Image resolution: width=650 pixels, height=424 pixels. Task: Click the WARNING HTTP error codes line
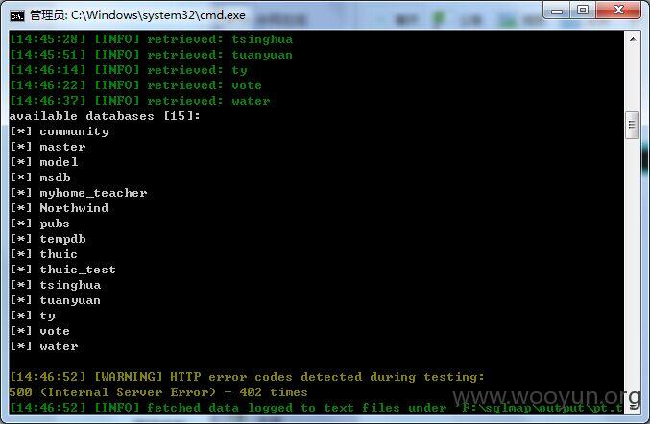[247, 377]
